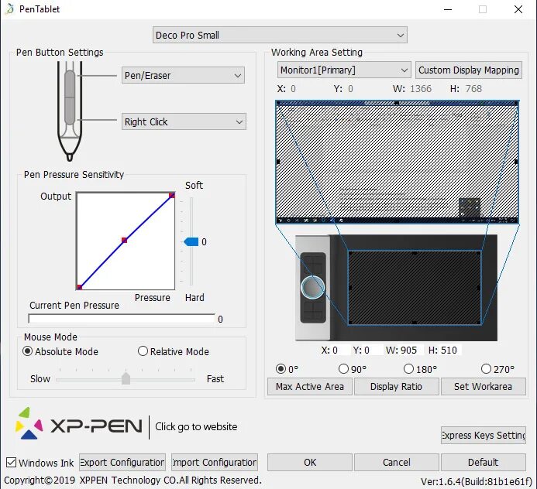Close the PenTablet window

tap(518, 9)
